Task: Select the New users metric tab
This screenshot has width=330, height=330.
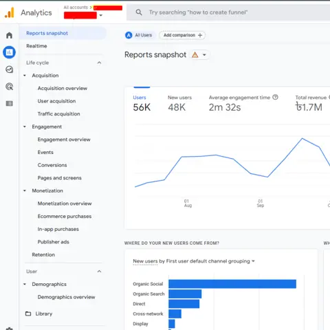Action: pyautogui.click(x=179, y=104)
